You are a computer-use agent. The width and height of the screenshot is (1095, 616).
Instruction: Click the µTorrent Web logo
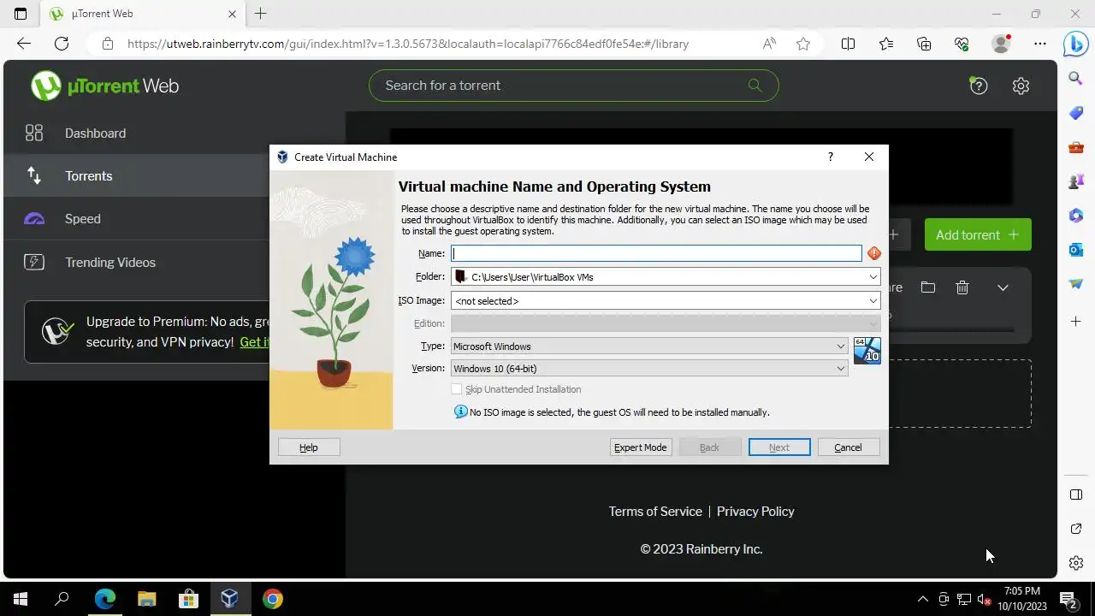coord(105,86)
